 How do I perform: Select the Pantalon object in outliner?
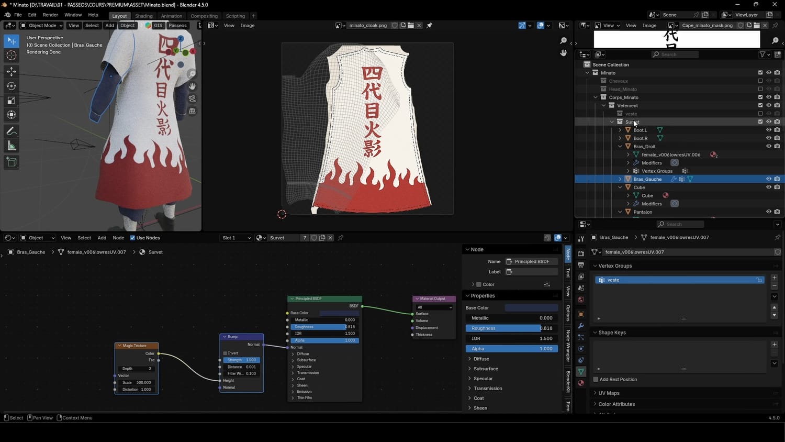pos(643,212)
